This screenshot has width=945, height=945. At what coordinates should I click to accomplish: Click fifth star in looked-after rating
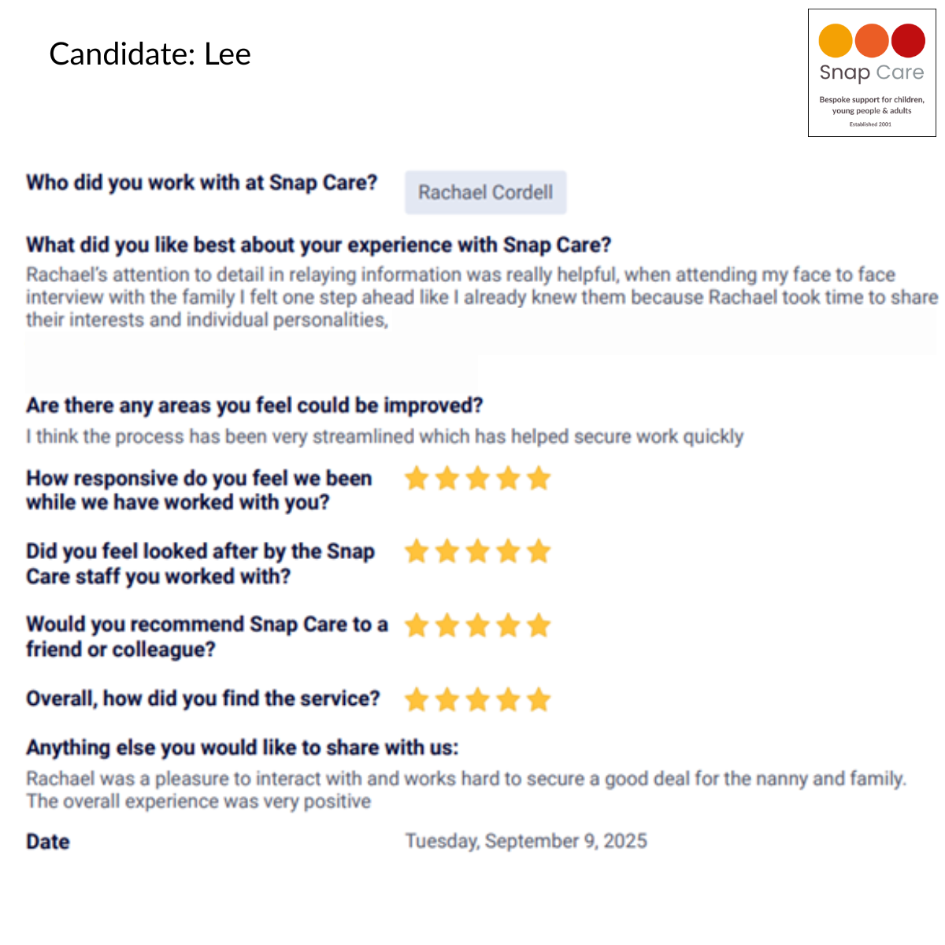tap(539, 551)
